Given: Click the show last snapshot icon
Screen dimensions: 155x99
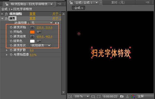Looking at the screenshot, I should (128, 96).
